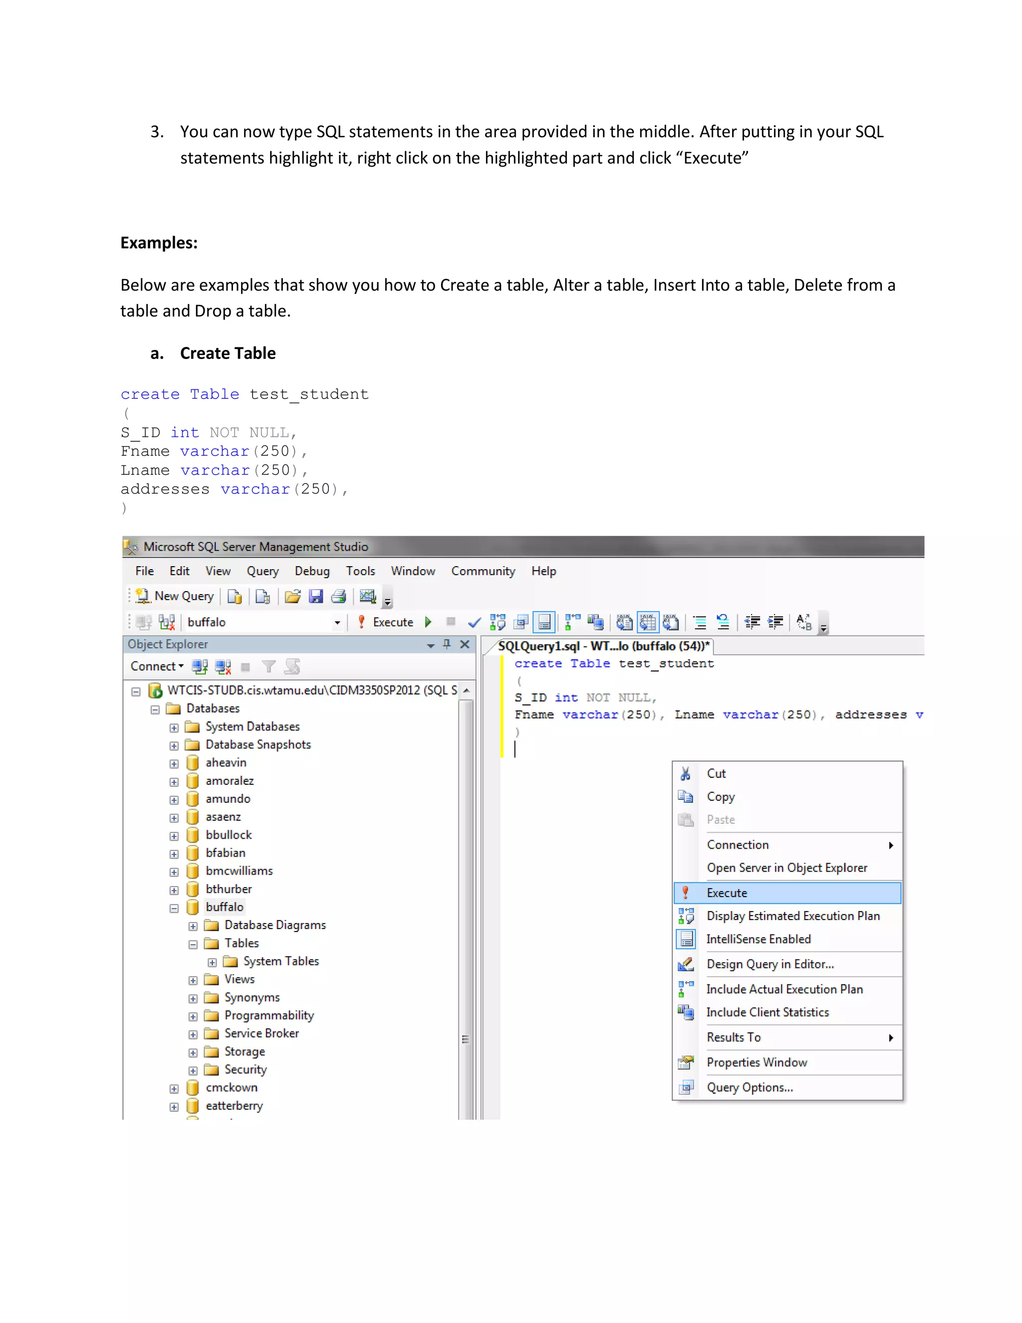The image size is (1022, 1323).
Task: Click the Refresh icon in Object Explorer toolbar
Action: click(x=292, y=667)
